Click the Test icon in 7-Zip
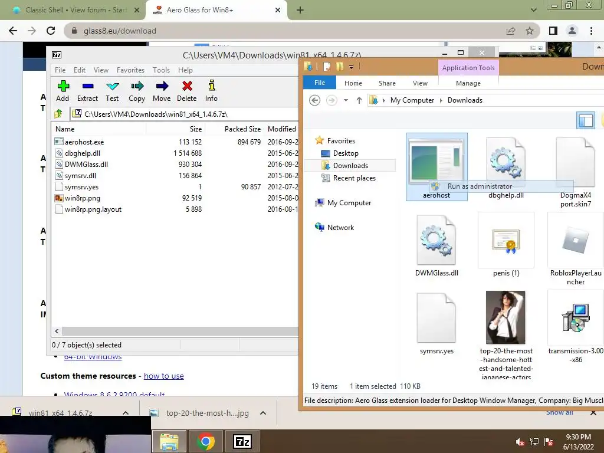604x453 pixels. coord(112,91)
